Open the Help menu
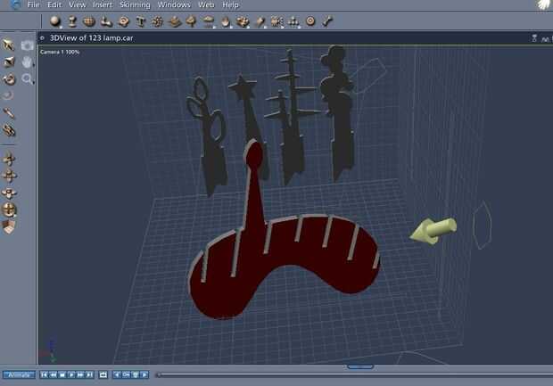 click(230, 4)
